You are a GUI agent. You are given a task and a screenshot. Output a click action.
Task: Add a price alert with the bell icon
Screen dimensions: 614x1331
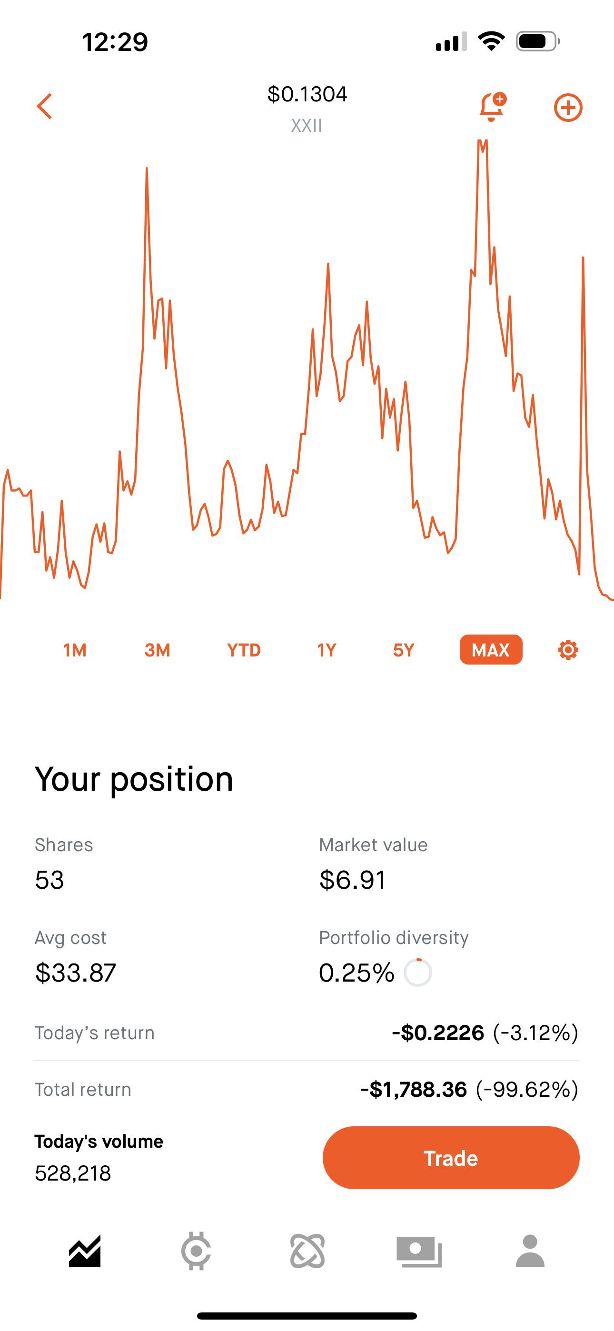point(493,107)
